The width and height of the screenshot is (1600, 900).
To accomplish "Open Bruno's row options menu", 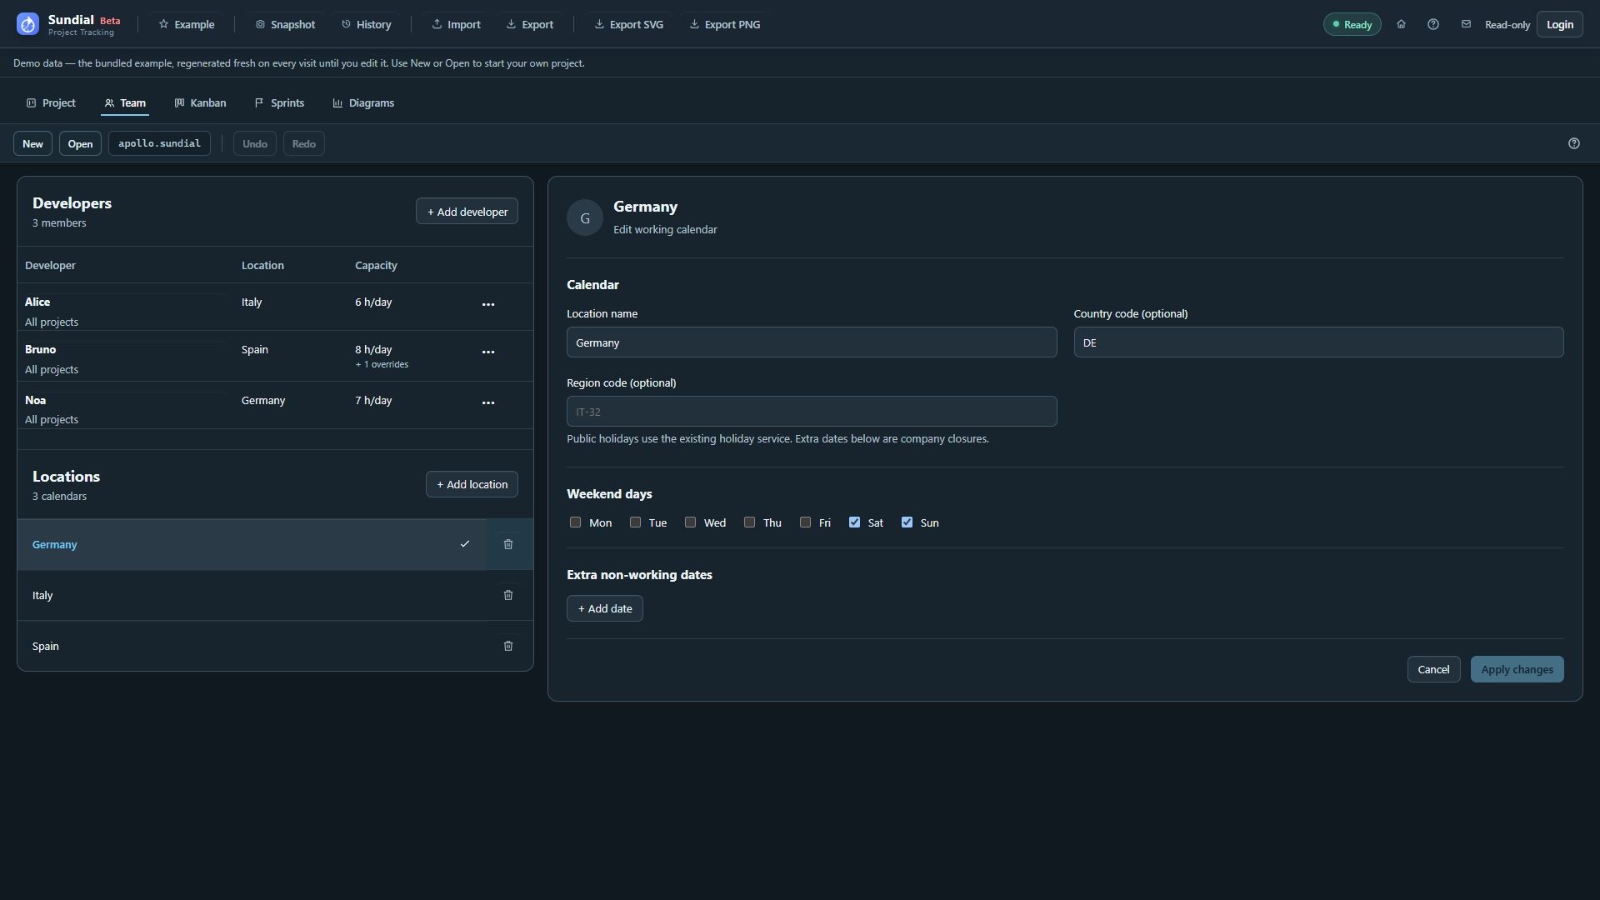I will (x=488, y=352).
